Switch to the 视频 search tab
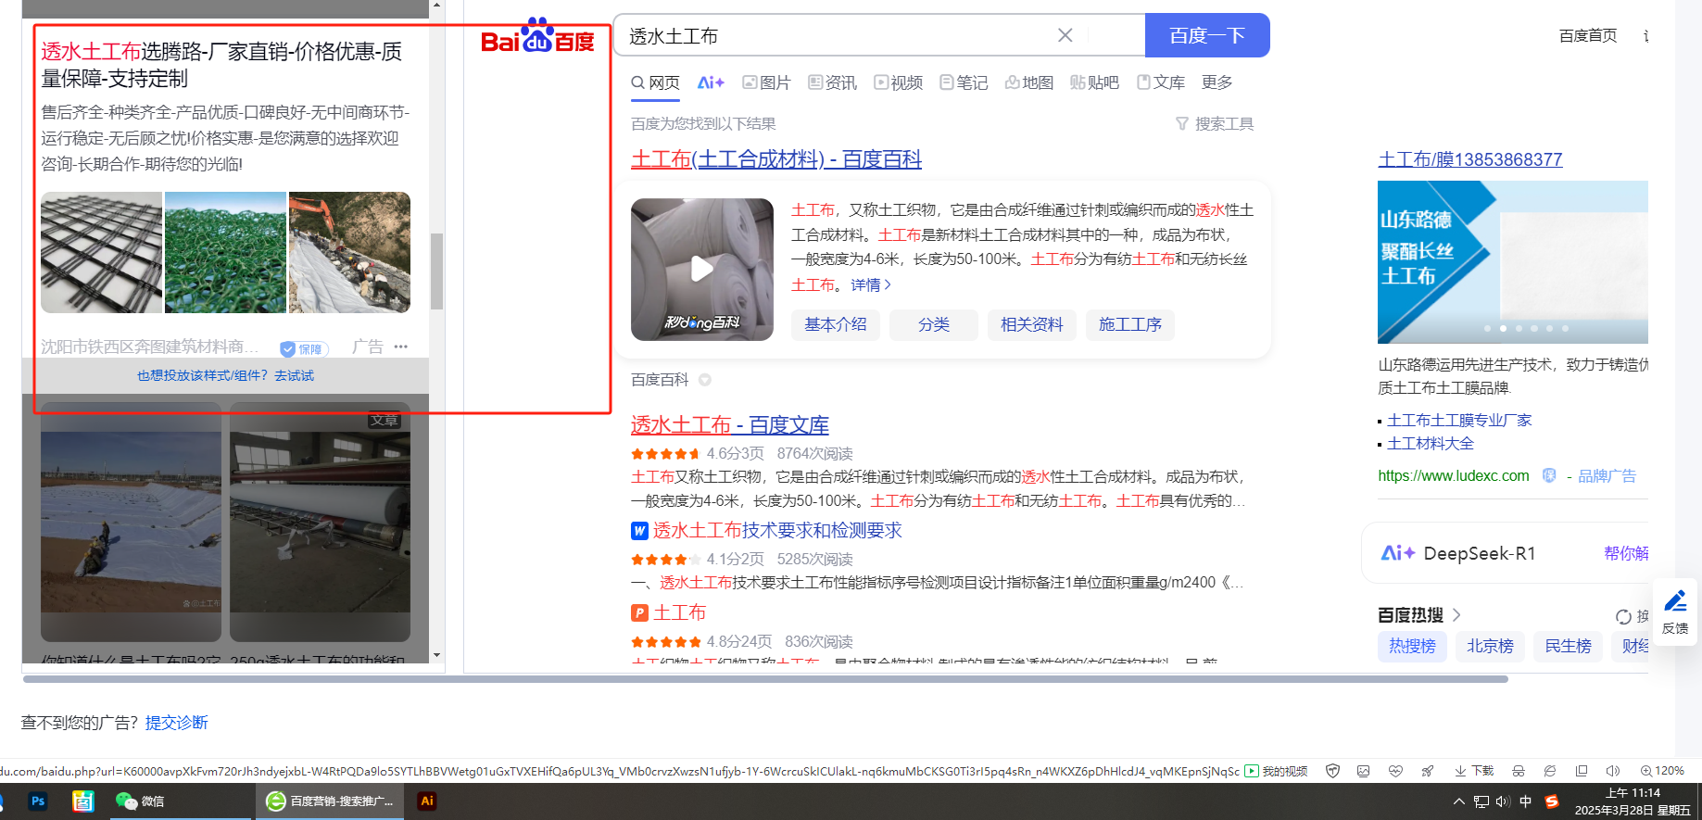 (898, 82)
